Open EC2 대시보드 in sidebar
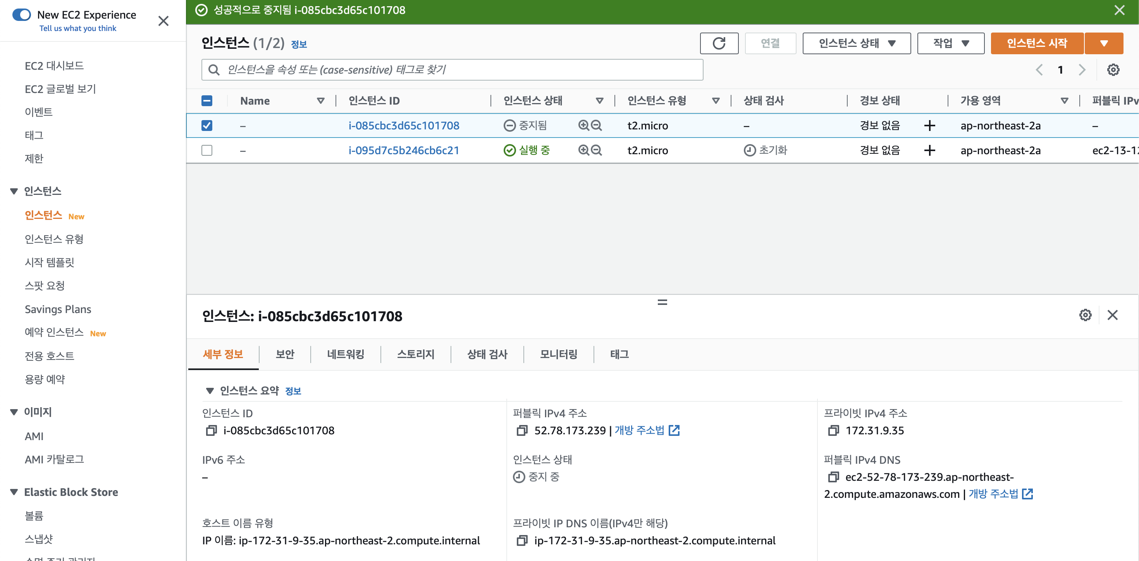 click(54, 66)
